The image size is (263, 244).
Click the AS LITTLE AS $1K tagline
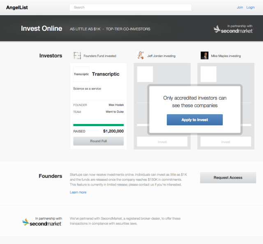pos(85,29)
